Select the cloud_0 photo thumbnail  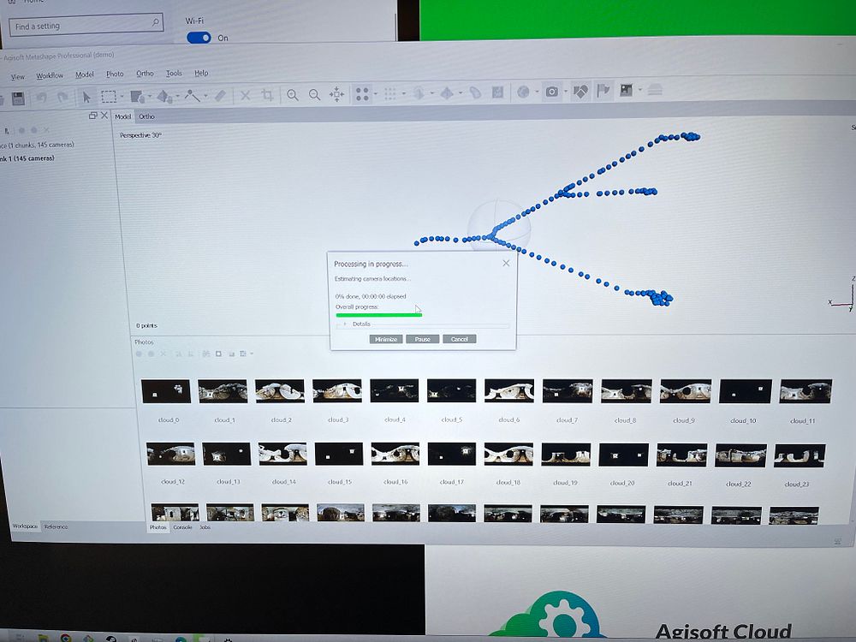[166, 391]
